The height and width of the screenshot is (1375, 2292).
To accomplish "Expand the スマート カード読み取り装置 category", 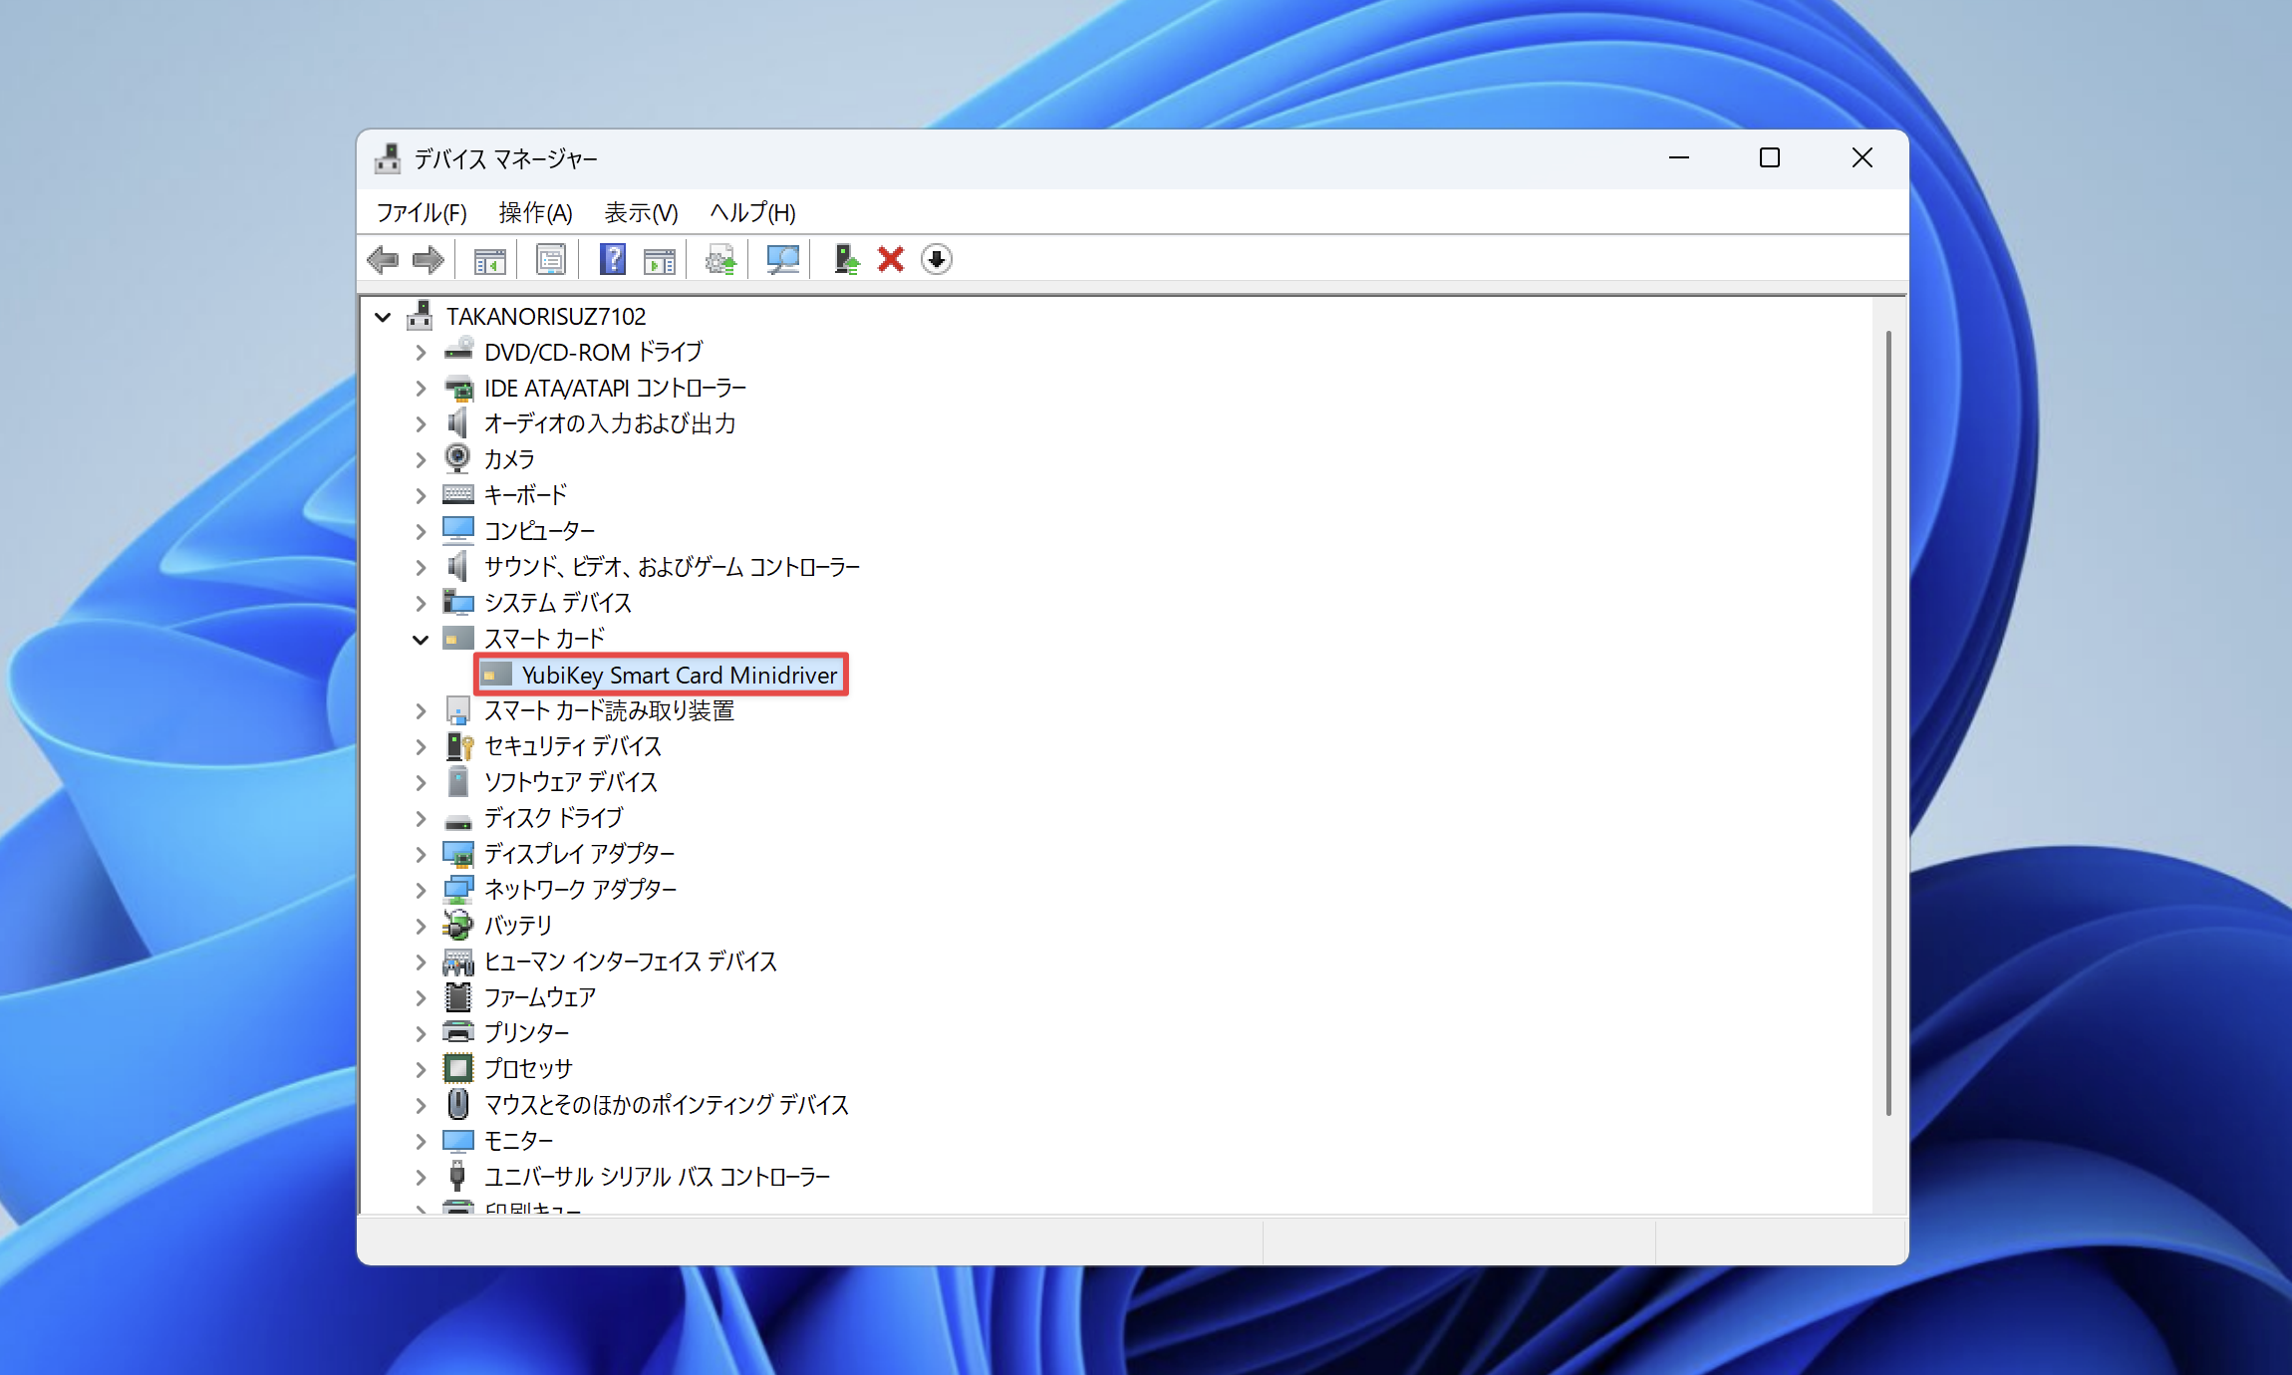I will coord(421,711).
